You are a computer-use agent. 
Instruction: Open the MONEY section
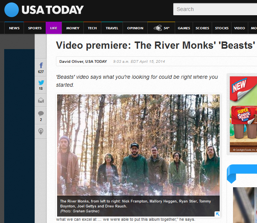(x=73, y=28)
